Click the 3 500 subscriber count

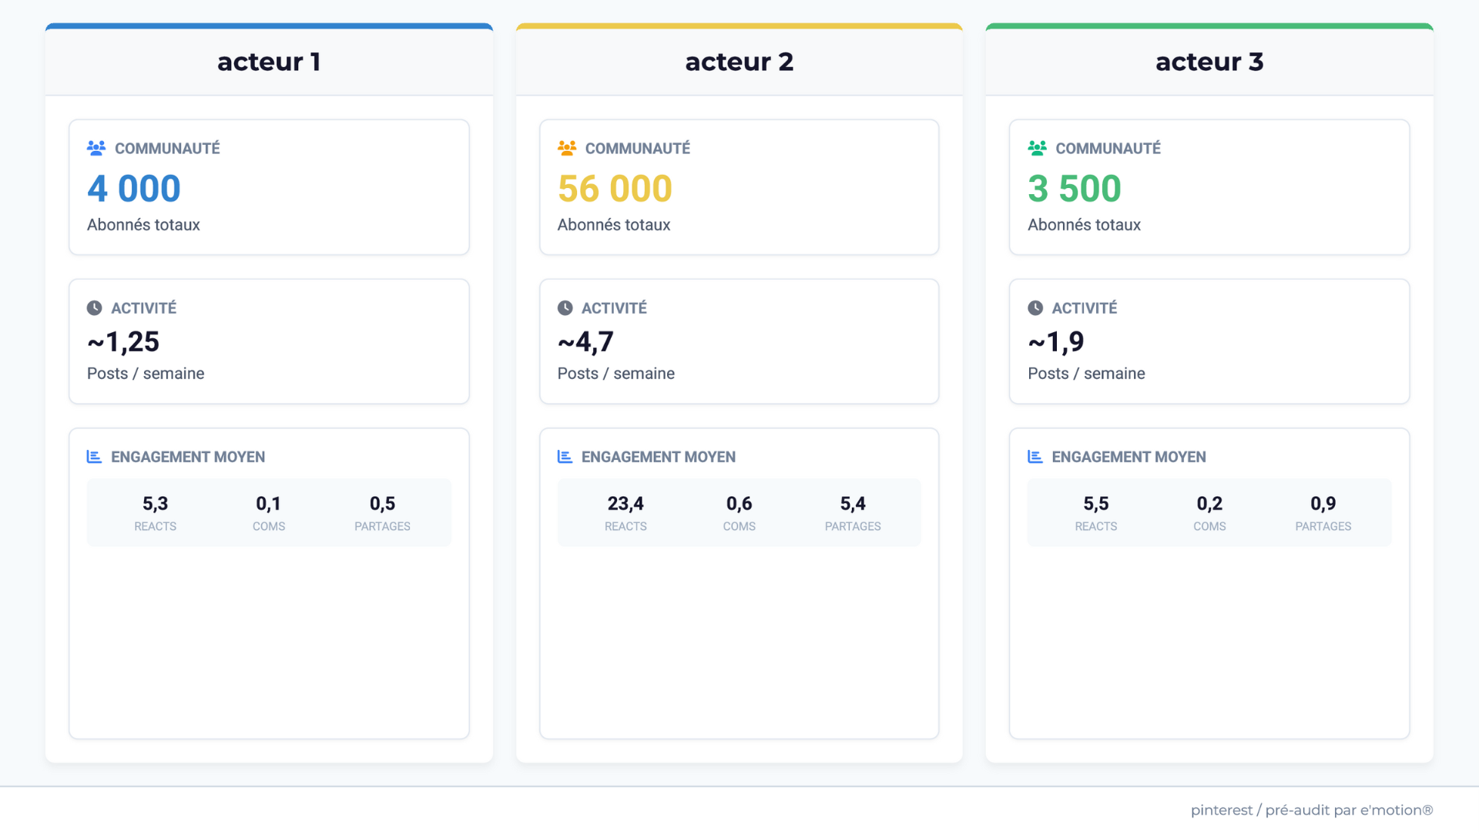1075,189
